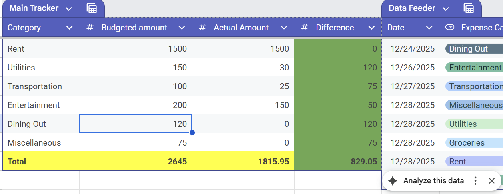Select Transportation actual amount 25

point(243,86)
